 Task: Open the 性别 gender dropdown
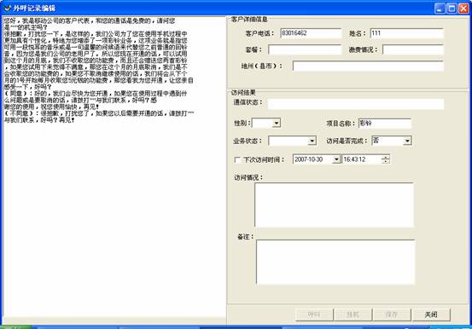tap(277, 123)
